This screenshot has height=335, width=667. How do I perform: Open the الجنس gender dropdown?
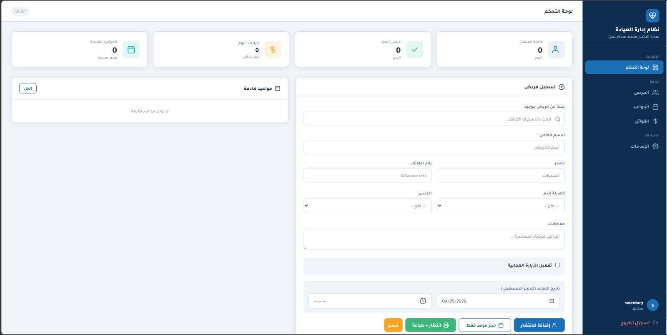[368, 206]
